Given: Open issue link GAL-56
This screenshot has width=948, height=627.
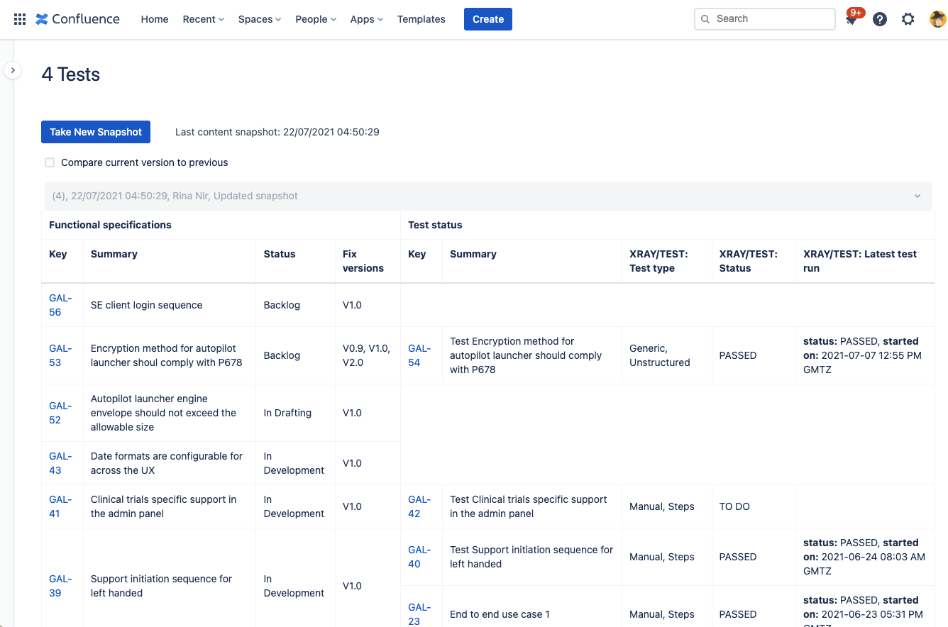Looking at the screenshot, I should (60, 305).
